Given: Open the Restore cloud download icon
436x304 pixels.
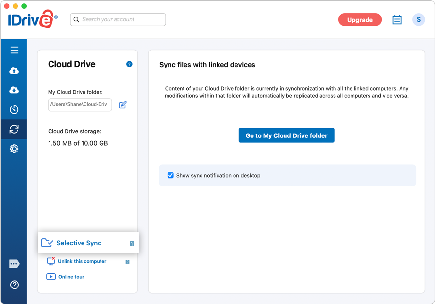Looking at the screenshot, I should coord(14,90).
